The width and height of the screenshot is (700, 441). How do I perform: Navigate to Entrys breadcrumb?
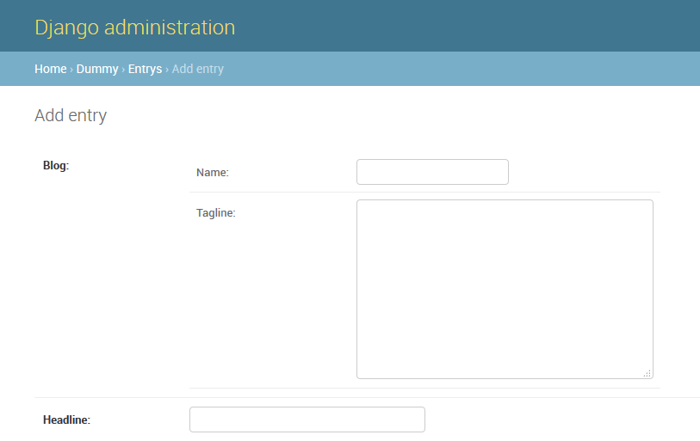click(146, 69)
